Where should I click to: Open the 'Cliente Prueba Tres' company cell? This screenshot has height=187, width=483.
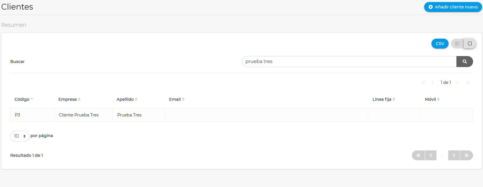(84, 115)
